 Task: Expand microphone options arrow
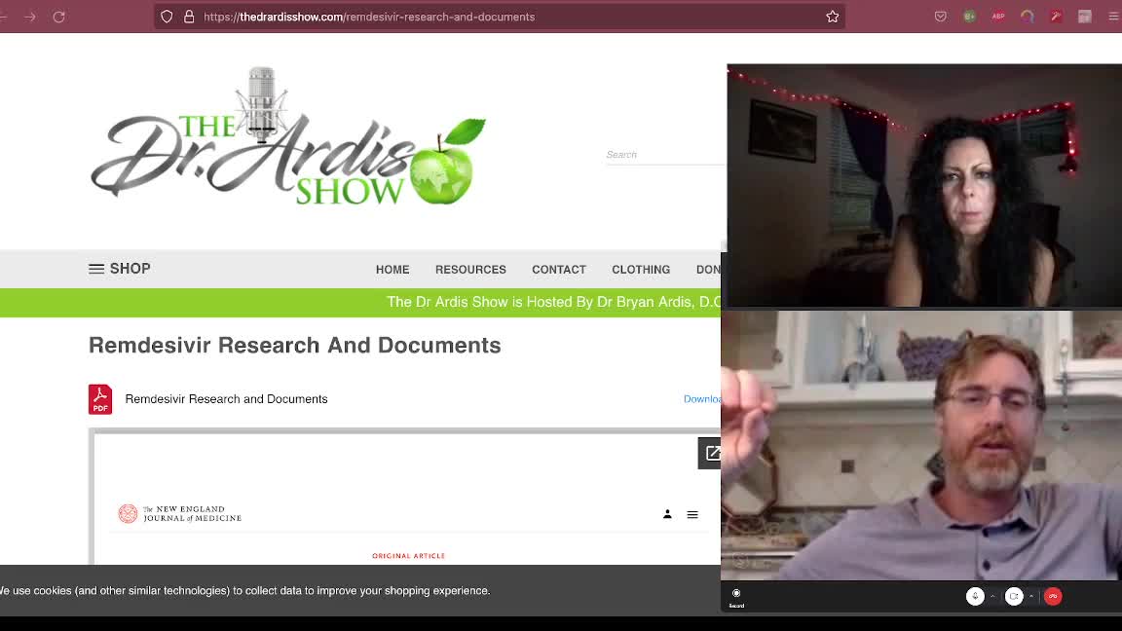click(x=992, y=596)
